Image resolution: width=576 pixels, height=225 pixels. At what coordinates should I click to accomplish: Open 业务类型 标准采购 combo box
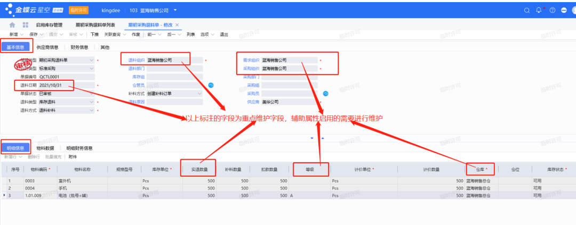[66, 68]
